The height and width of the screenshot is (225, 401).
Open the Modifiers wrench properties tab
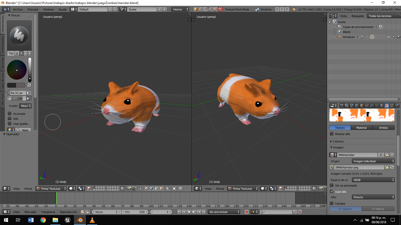[x=372, y=105]
